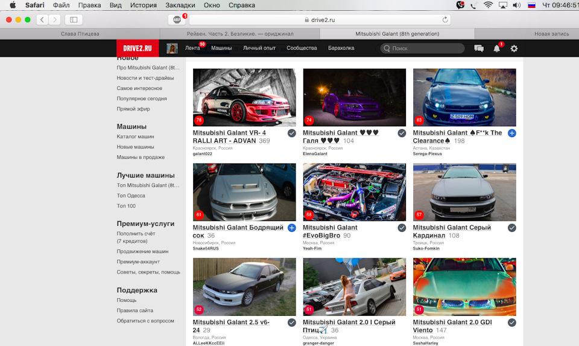The width and height of the screenshot is (579, 346).
Task: Open Каталог машин sidebar link
Action: (135, 136)
